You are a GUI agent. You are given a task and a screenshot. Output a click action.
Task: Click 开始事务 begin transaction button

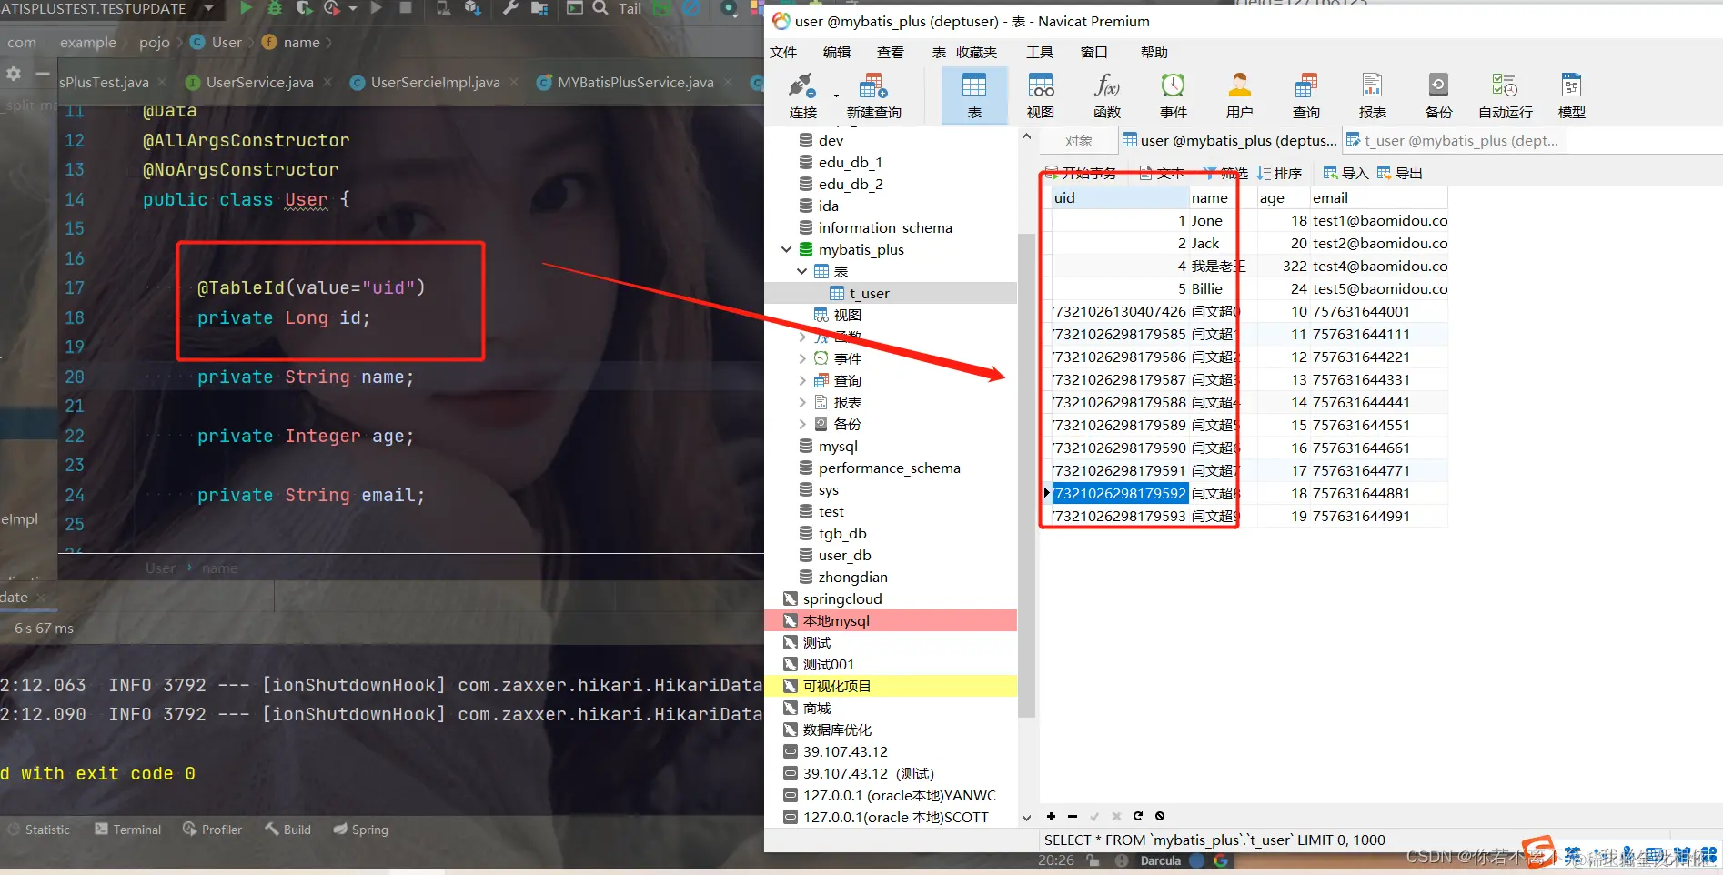[1081, 173]
